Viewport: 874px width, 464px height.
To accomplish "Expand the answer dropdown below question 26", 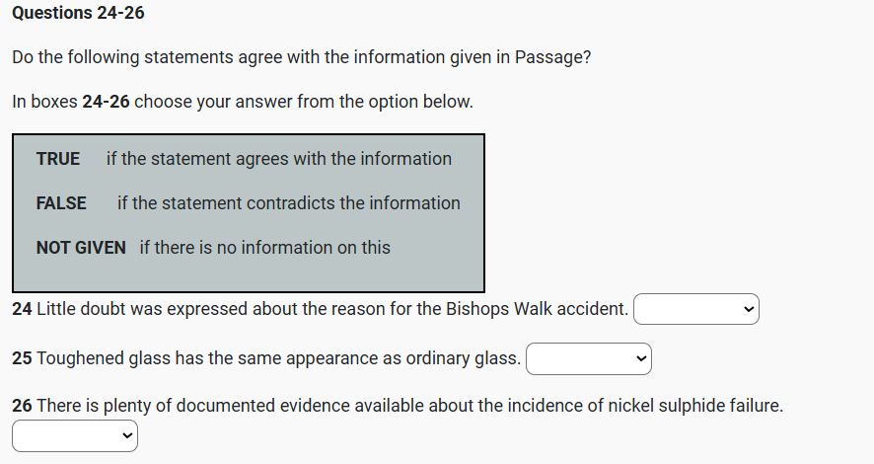I will [75, 435].
